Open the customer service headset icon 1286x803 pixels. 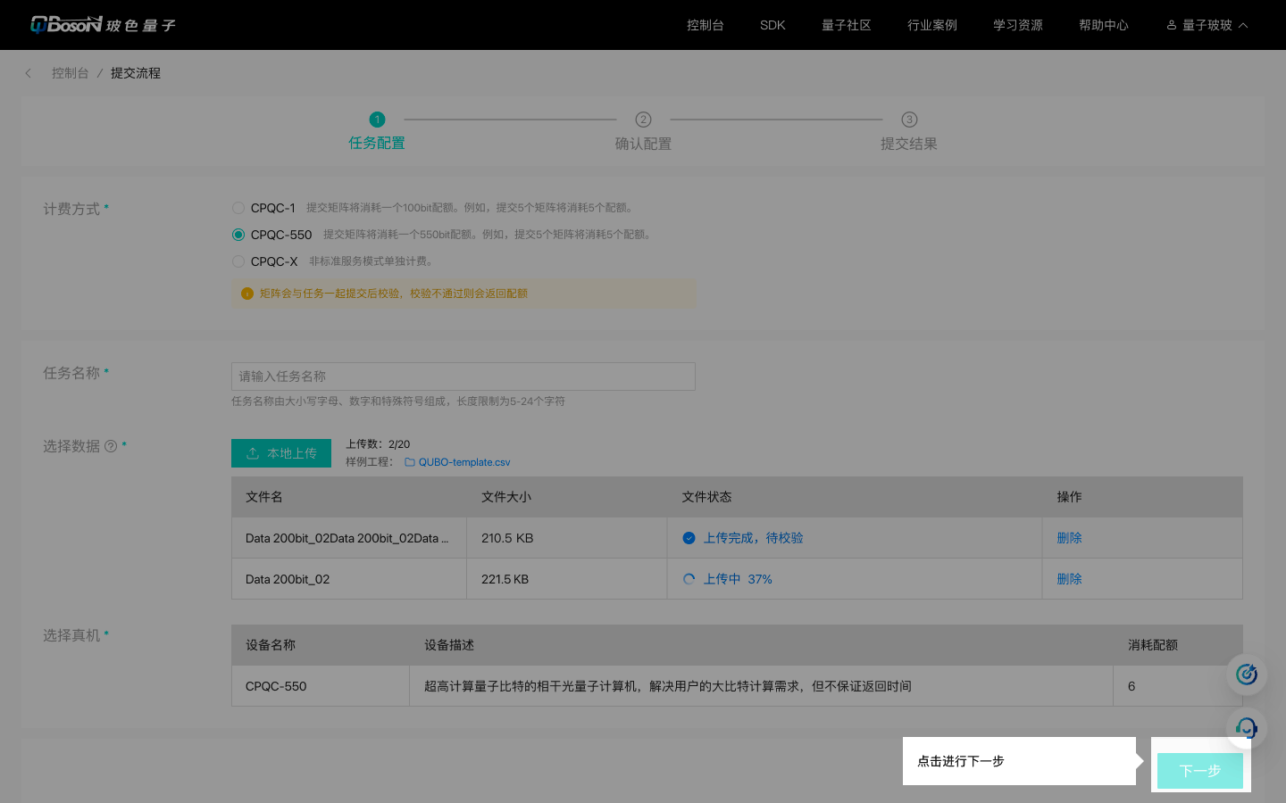point(1247,728)
